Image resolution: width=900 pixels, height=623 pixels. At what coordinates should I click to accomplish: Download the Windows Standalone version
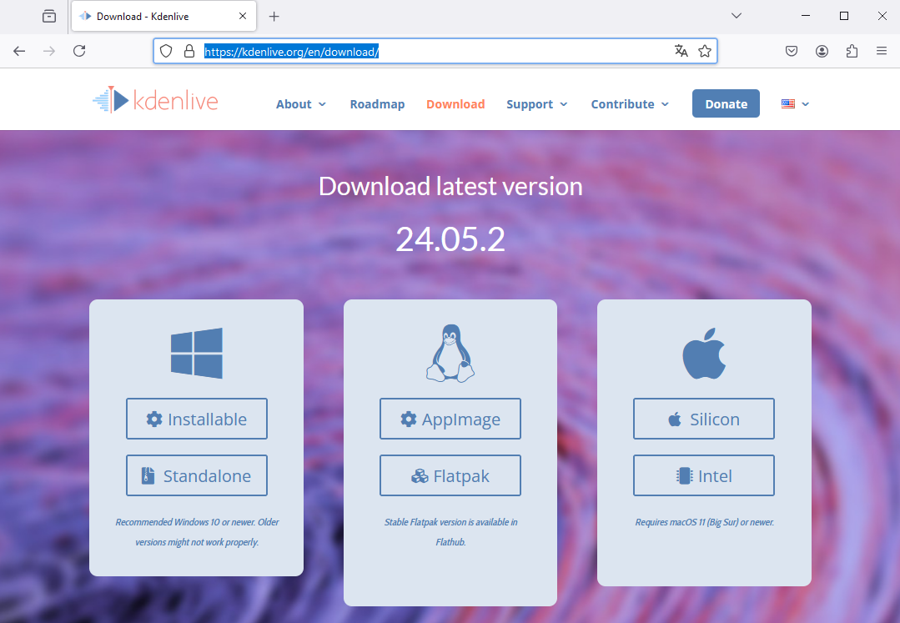pos(197,475)
